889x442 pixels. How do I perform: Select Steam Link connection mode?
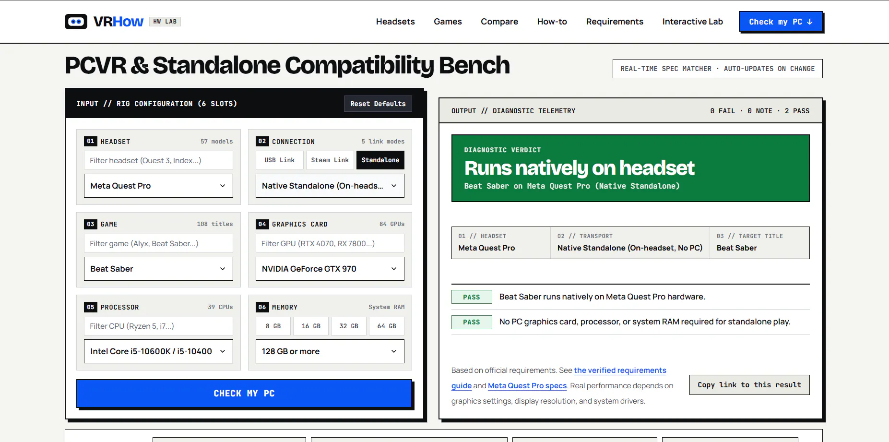(x=330, y=160)
